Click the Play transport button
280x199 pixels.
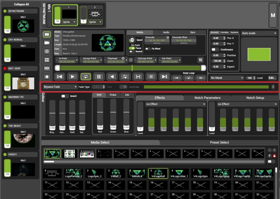[73, 76]
